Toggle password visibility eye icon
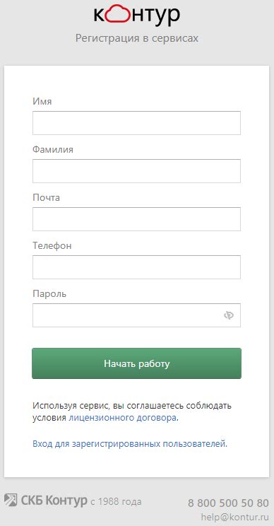Image resolution: width=274 pixels, height=526 pixels. click(229, 315)
